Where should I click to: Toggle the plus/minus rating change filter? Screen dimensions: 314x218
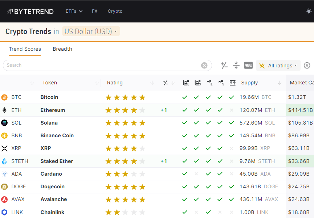pyautogui.click(x=224, y=65)
